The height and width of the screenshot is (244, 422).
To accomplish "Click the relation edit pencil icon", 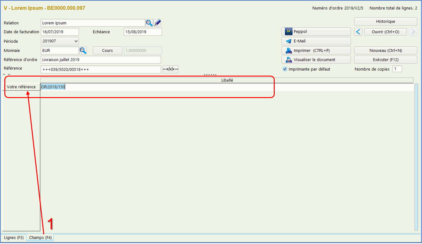I will coord(158,23).
